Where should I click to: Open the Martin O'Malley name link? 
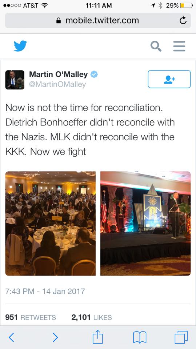[x=58, y=74]
